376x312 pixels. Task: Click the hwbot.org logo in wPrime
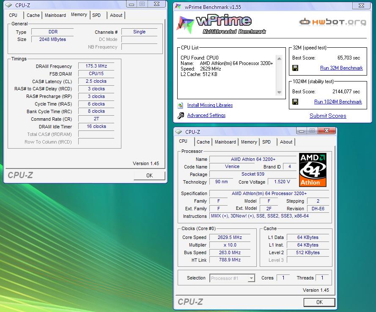pyautogui.click(x=332, y=22)
